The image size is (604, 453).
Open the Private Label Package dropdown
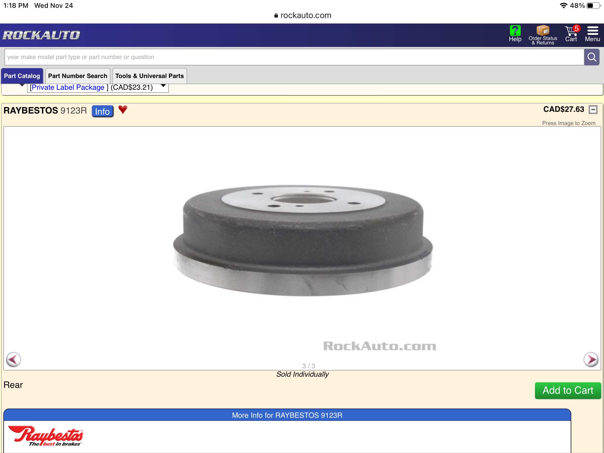98,88
